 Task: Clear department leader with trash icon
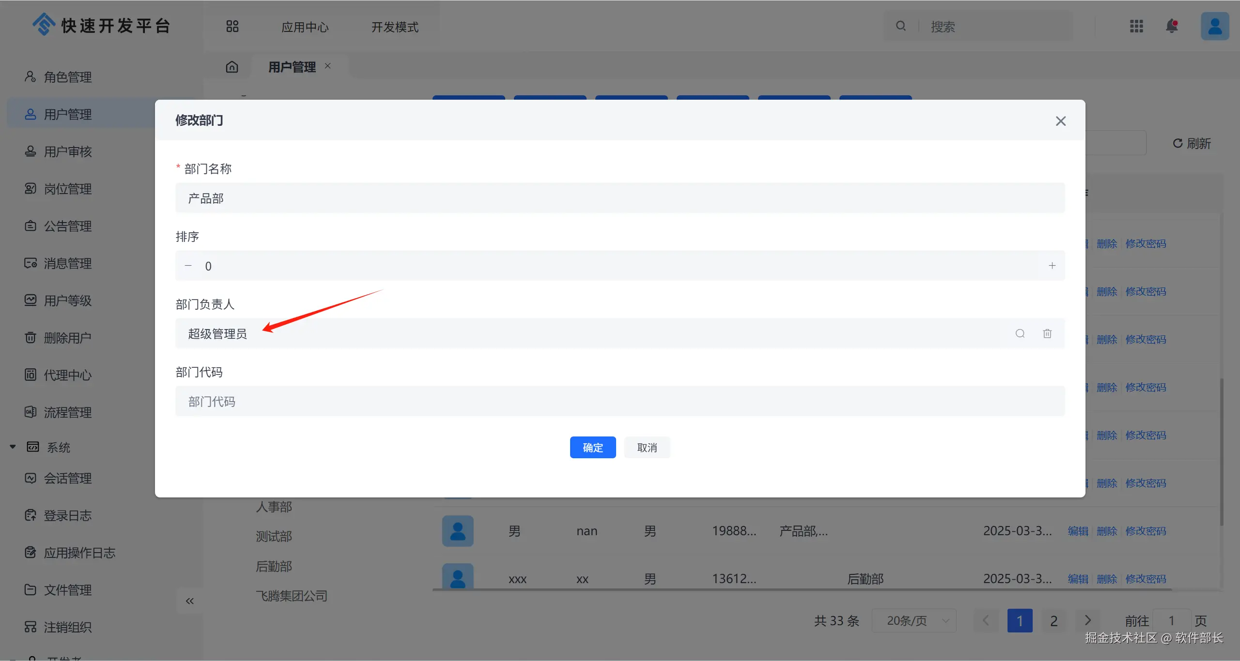[x=1047, y=333]
